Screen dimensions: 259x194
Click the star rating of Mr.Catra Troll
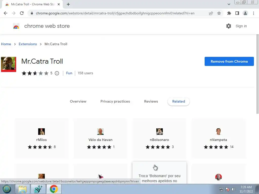(x=35, y=73)
